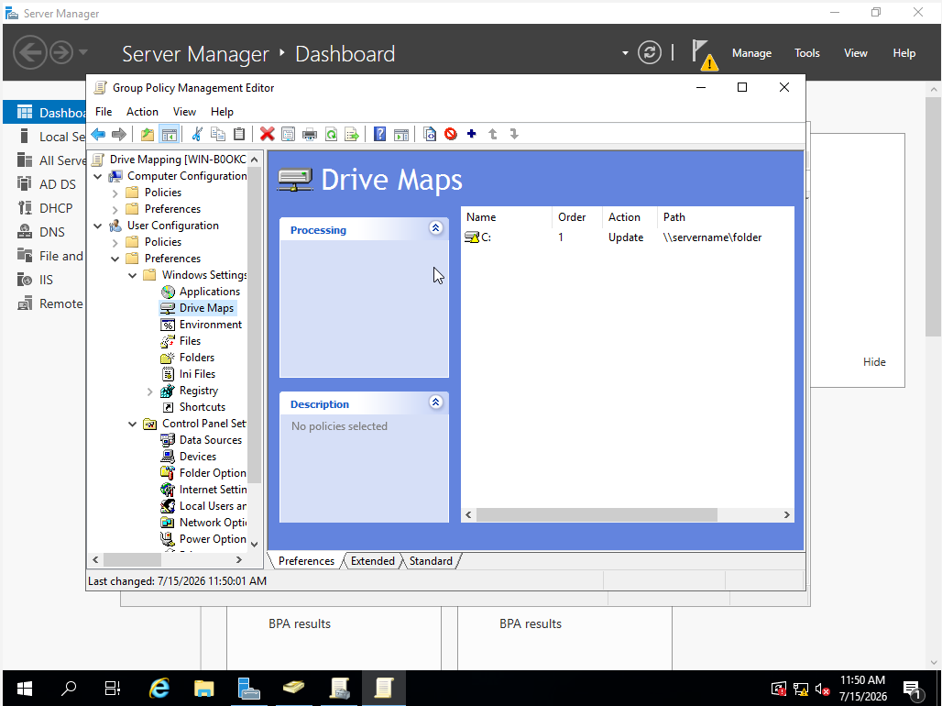The image size is (942, 706).
Task: Open Server Manager Manage menu
Action: 751,53
